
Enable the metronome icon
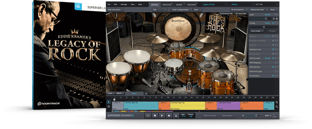176,115
